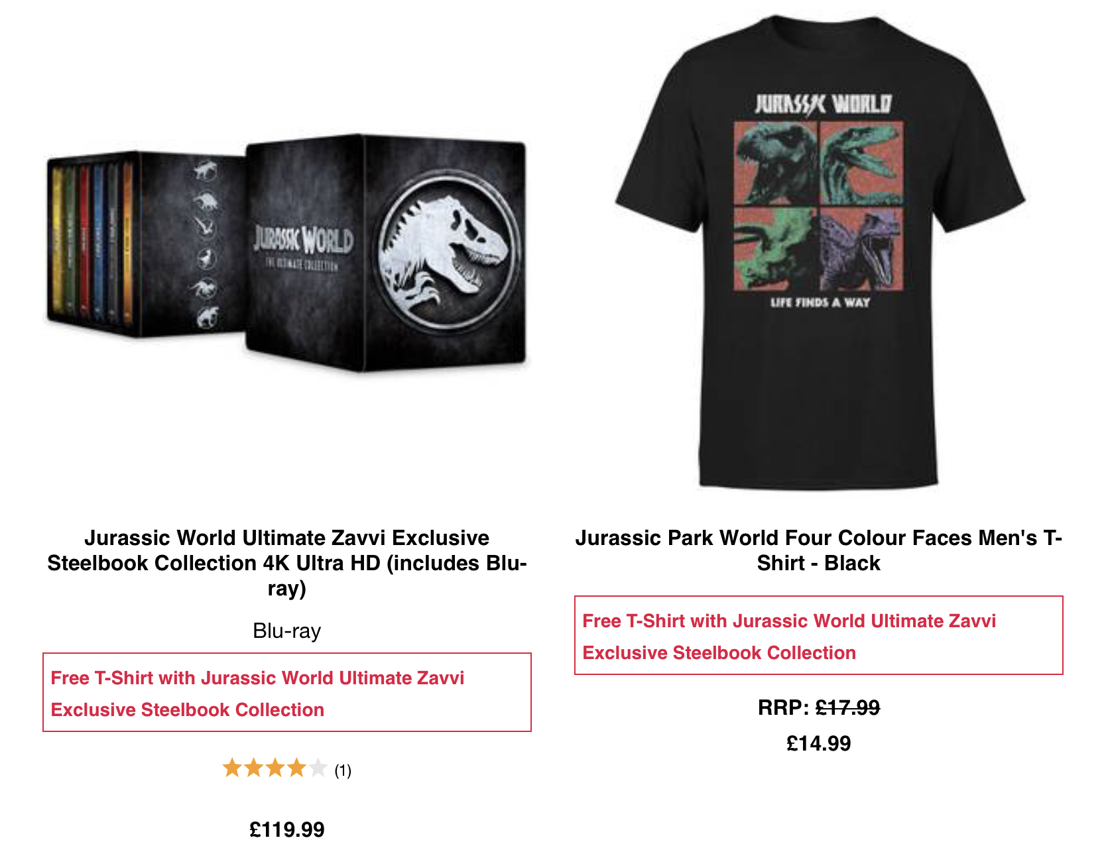Click the empty grey fifth rating star

pyautogui.click(x=318, y=768)
